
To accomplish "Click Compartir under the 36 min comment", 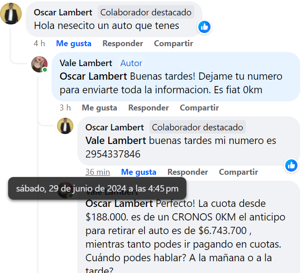I will pyautogui.click(x=239, y=172).
